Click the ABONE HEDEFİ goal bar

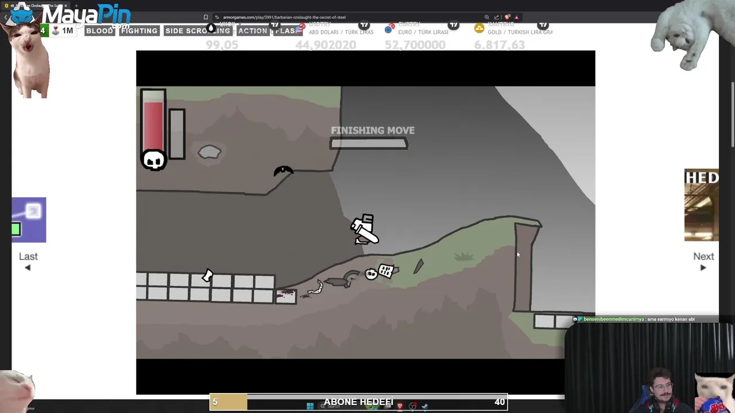[358, 402]
